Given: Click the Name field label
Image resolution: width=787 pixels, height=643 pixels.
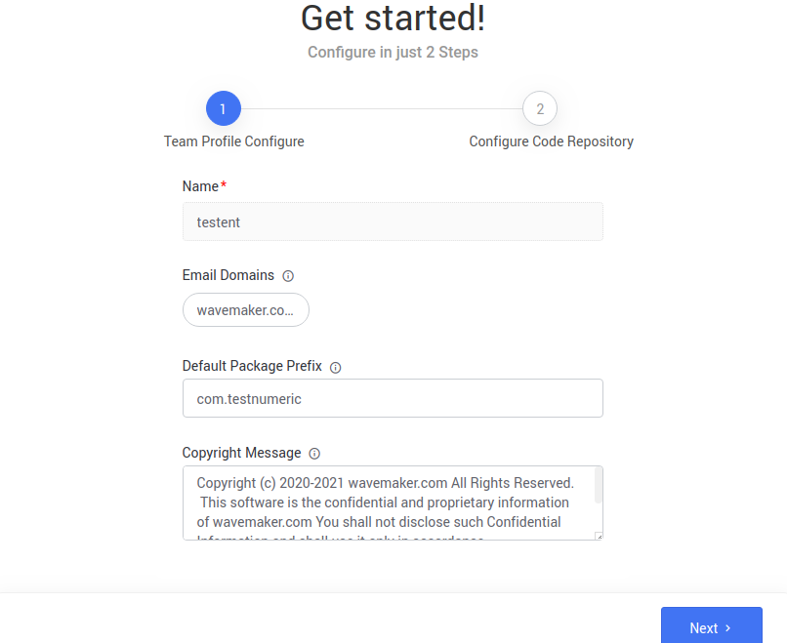Looking at the screenshot, I should (x=200, y=186).
